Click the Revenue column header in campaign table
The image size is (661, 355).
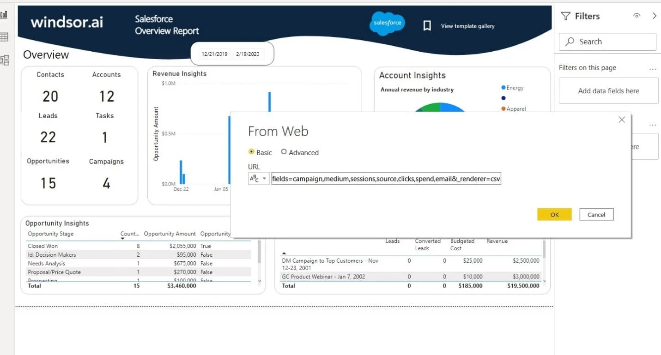[x=497, y=241]
